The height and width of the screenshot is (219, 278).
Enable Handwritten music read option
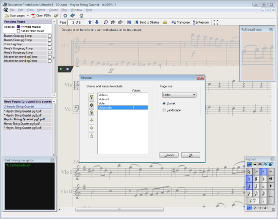(x=19, y=31)
